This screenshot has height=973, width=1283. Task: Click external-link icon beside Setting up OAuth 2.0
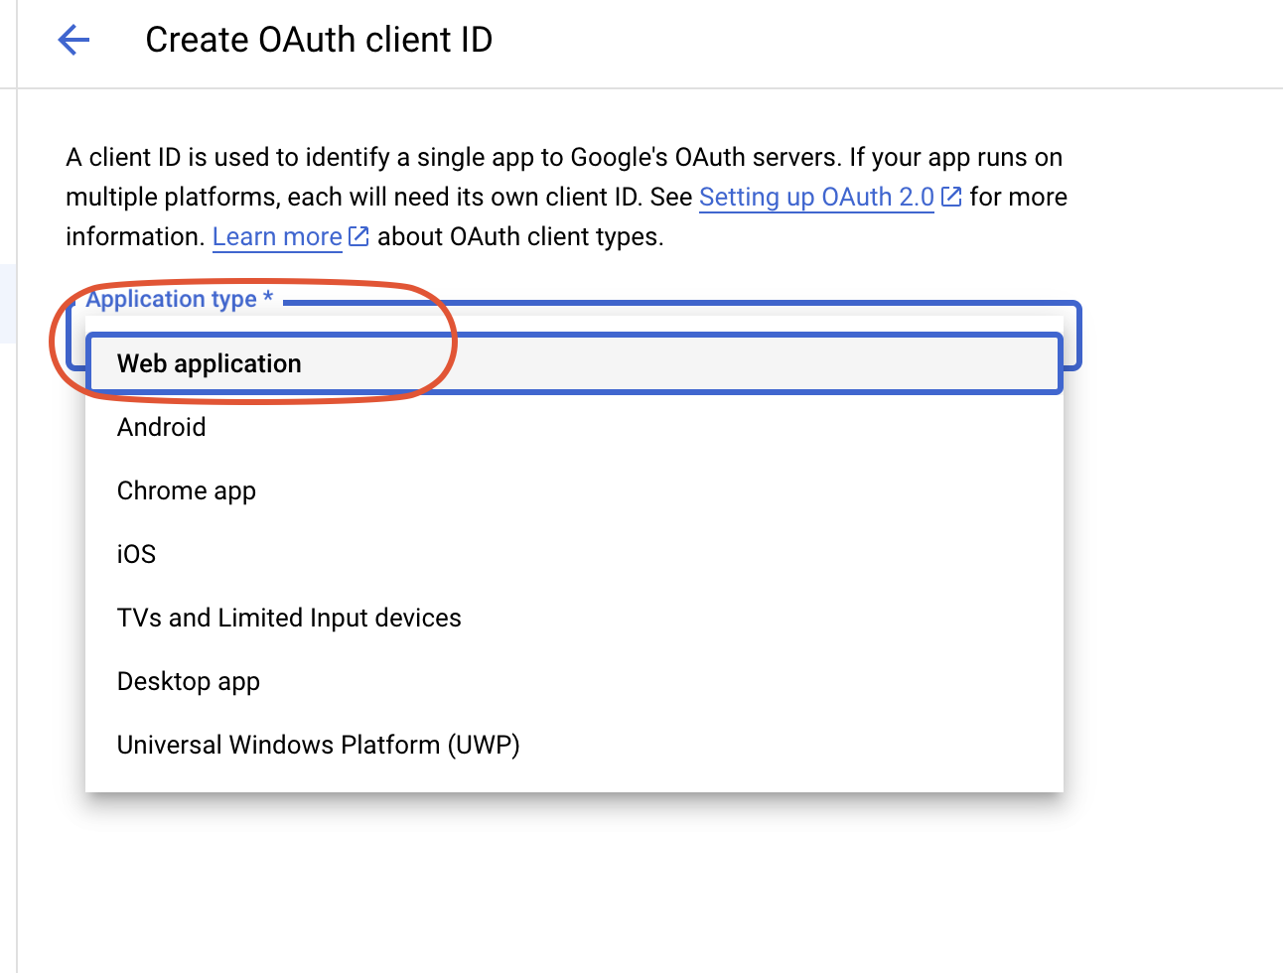point(951,197)
